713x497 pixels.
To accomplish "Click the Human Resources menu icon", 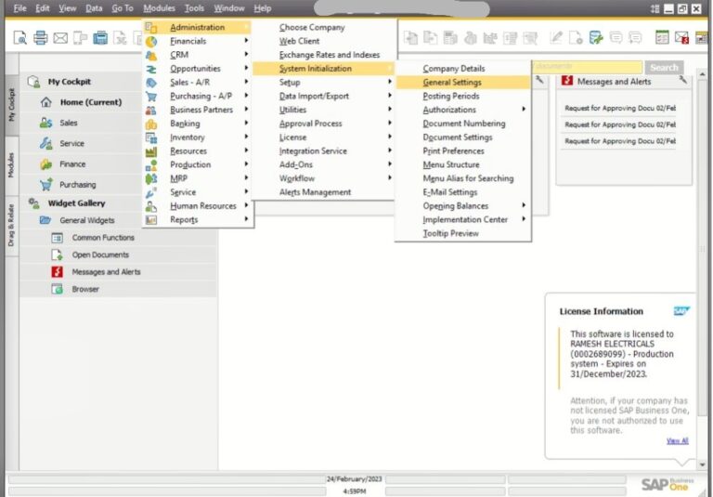I will (x=151, y=206).
